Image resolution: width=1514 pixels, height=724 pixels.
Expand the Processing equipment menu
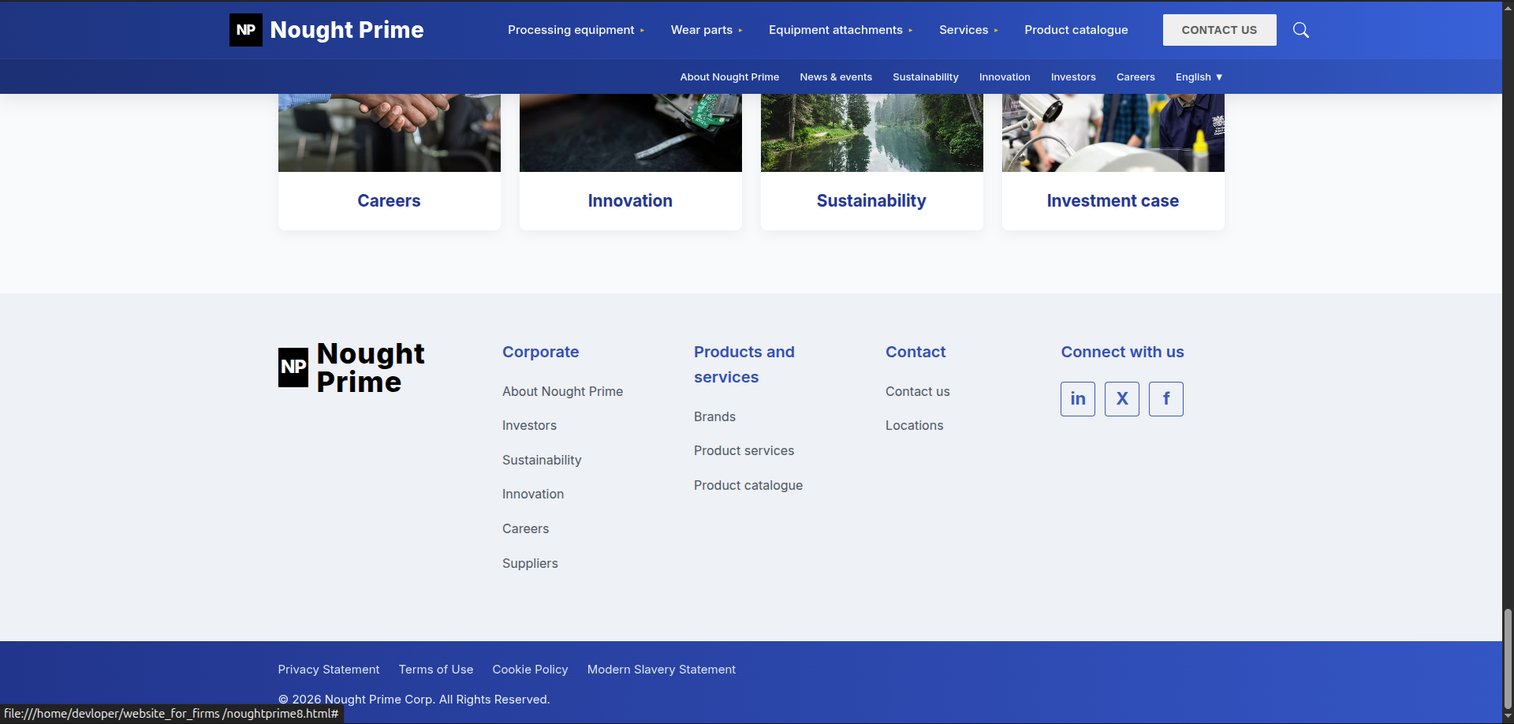[576, 30]
